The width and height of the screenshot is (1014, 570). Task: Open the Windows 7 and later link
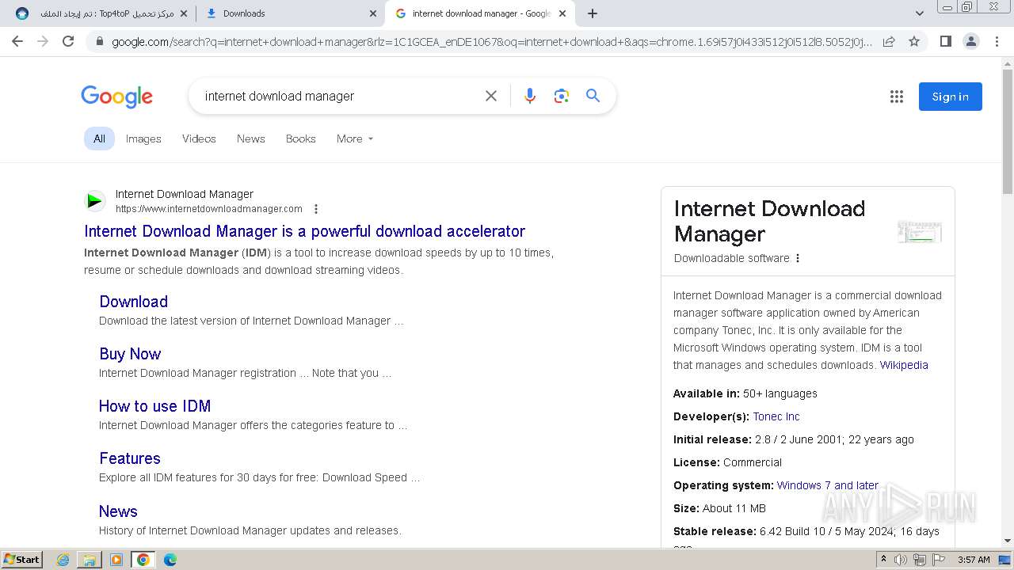pos(828,485)
